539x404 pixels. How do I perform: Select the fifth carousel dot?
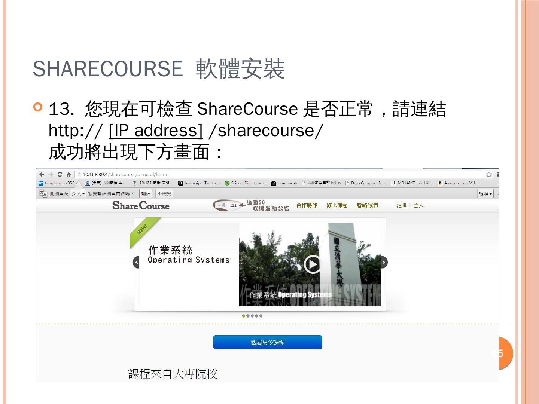pyautogui.click(x=261, y=316)
